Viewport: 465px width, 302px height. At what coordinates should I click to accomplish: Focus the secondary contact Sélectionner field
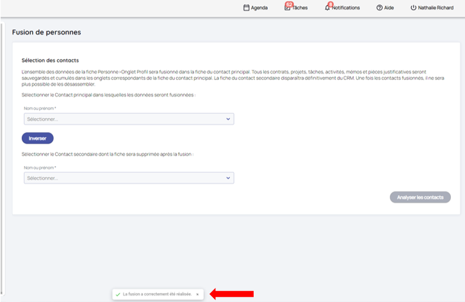pyautogui.click(x=122, y=178)
